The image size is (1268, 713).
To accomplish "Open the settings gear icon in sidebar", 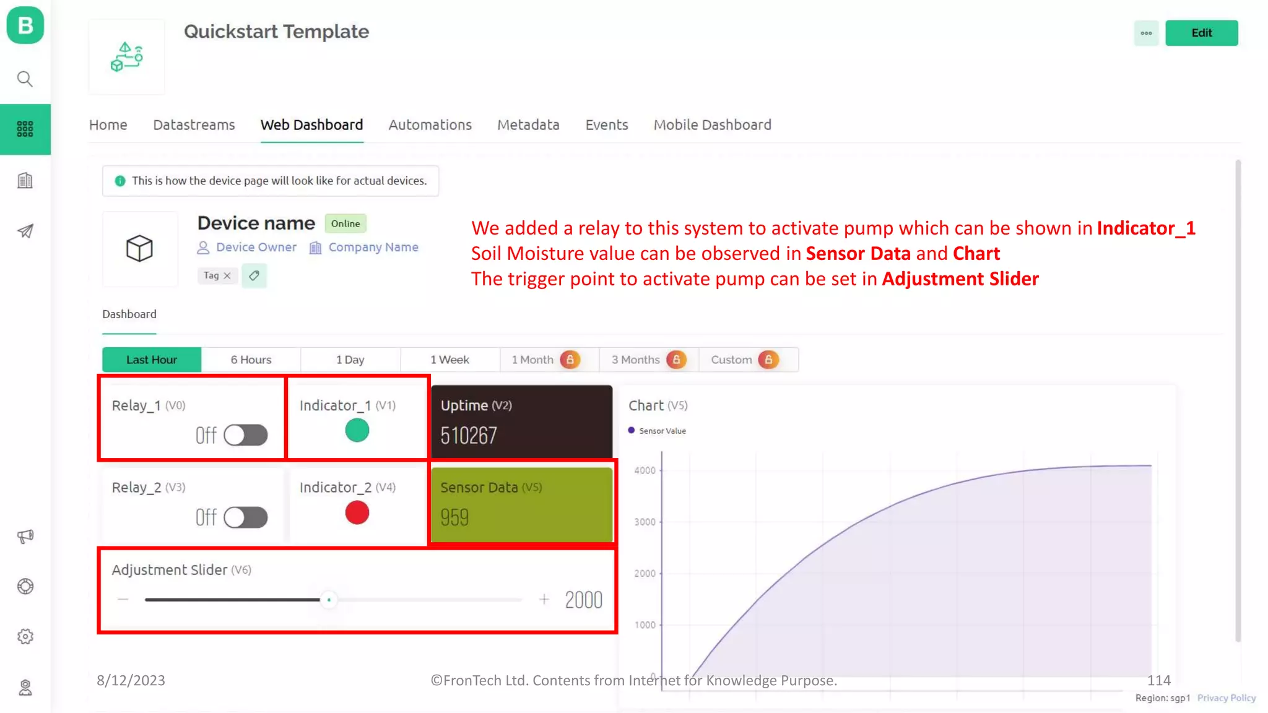I will [25, 636].
